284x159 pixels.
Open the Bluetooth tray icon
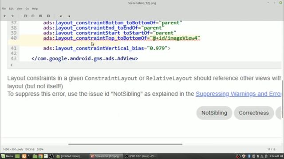pyautogui.click(x=249, y=156)
